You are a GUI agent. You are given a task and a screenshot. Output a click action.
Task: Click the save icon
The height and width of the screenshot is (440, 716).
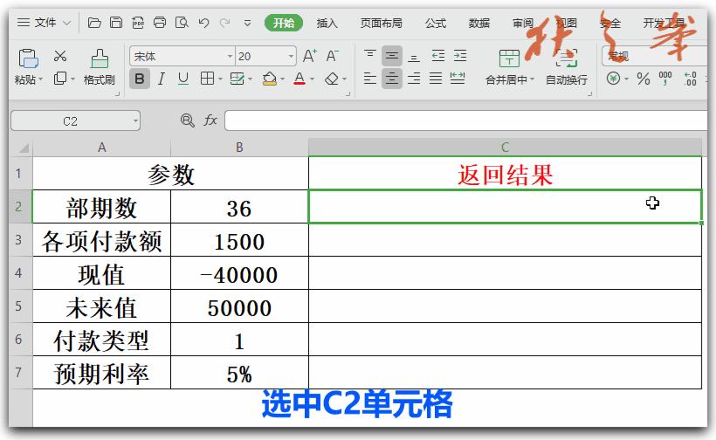coord(116,23)
